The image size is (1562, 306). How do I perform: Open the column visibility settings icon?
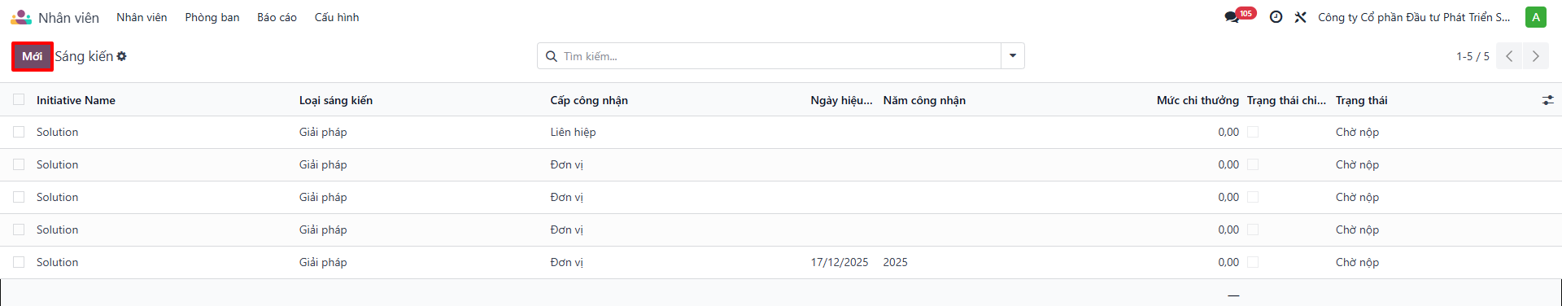[x=1547, y=100]
